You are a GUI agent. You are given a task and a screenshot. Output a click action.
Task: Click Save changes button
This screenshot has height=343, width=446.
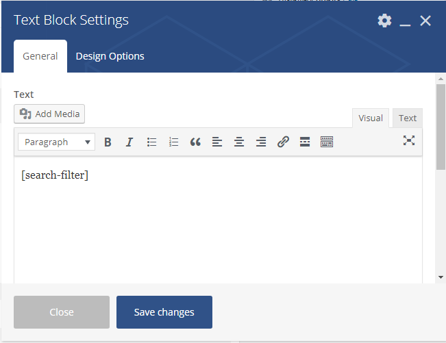click(x=164, y=312)
